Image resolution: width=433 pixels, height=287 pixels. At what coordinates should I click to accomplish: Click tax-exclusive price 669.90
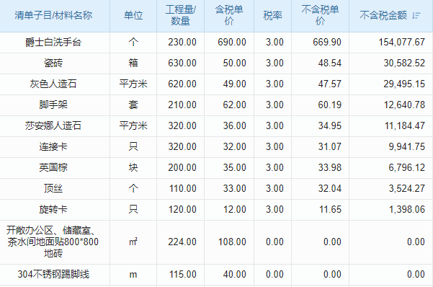tap(327, 42)
